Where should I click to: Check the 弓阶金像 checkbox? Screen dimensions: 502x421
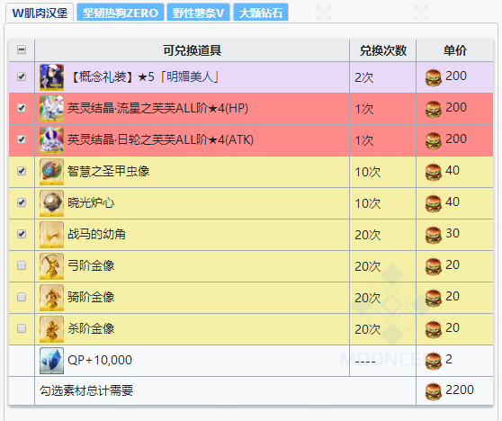(x=22, y=265)
